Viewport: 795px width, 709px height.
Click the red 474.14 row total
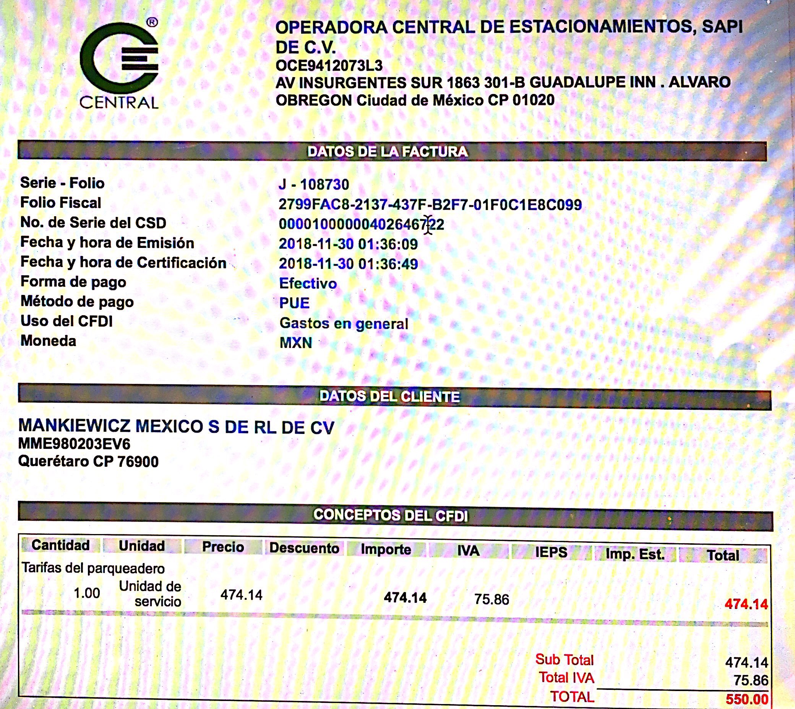746,604
